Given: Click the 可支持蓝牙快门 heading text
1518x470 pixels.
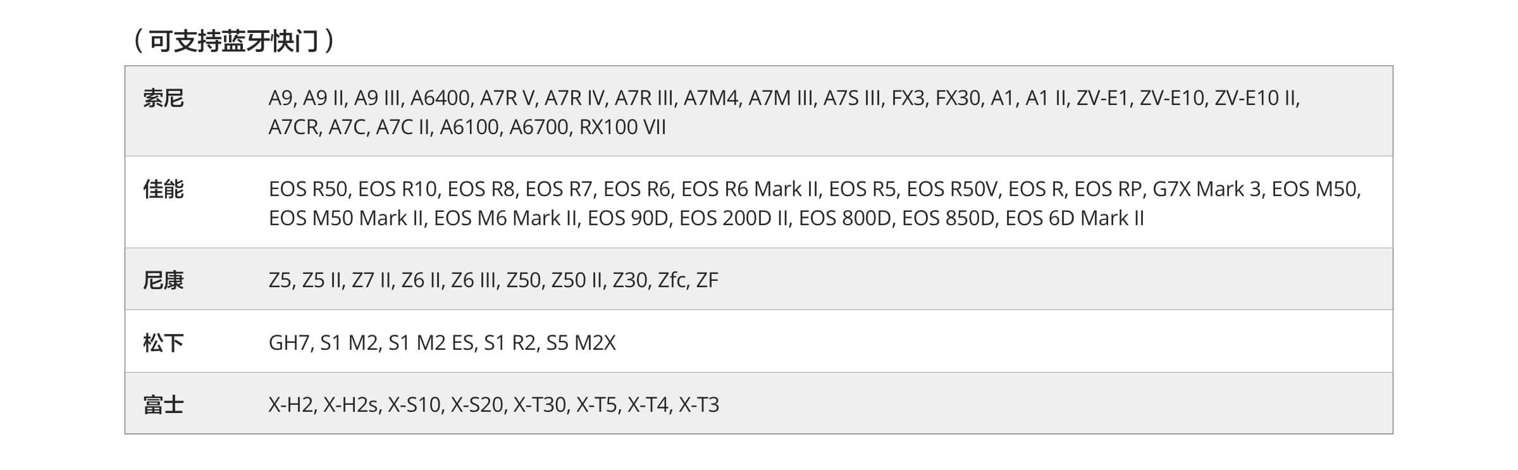Looking at the screenshot, I should (x=233, y=42).
